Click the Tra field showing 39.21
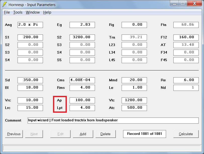Screen dimensions: 204x154 coord(134,37)
